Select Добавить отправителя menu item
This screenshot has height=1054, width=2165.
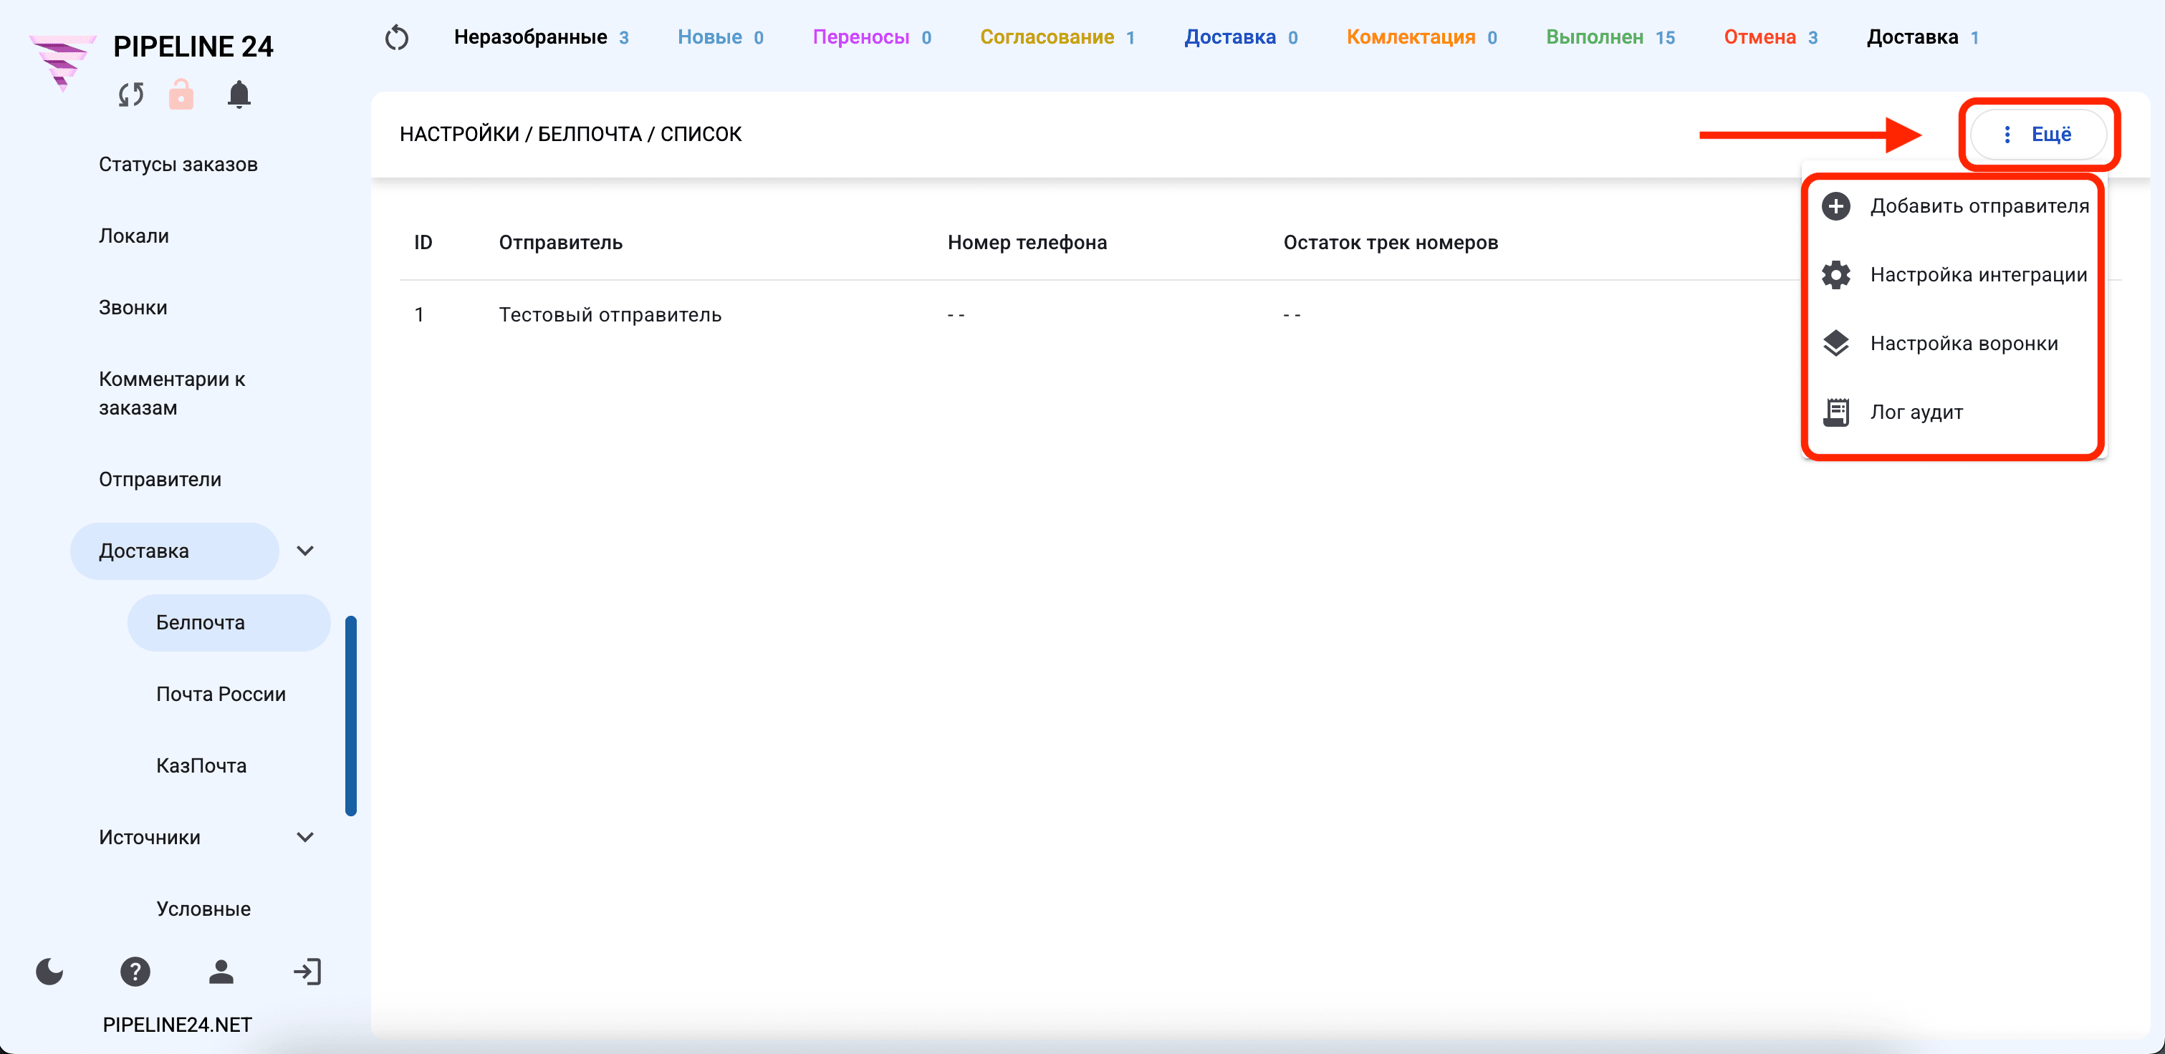(x=1955, y=207)
